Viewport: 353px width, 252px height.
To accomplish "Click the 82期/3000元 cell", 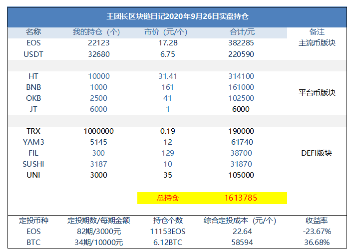I will point(99,232).
